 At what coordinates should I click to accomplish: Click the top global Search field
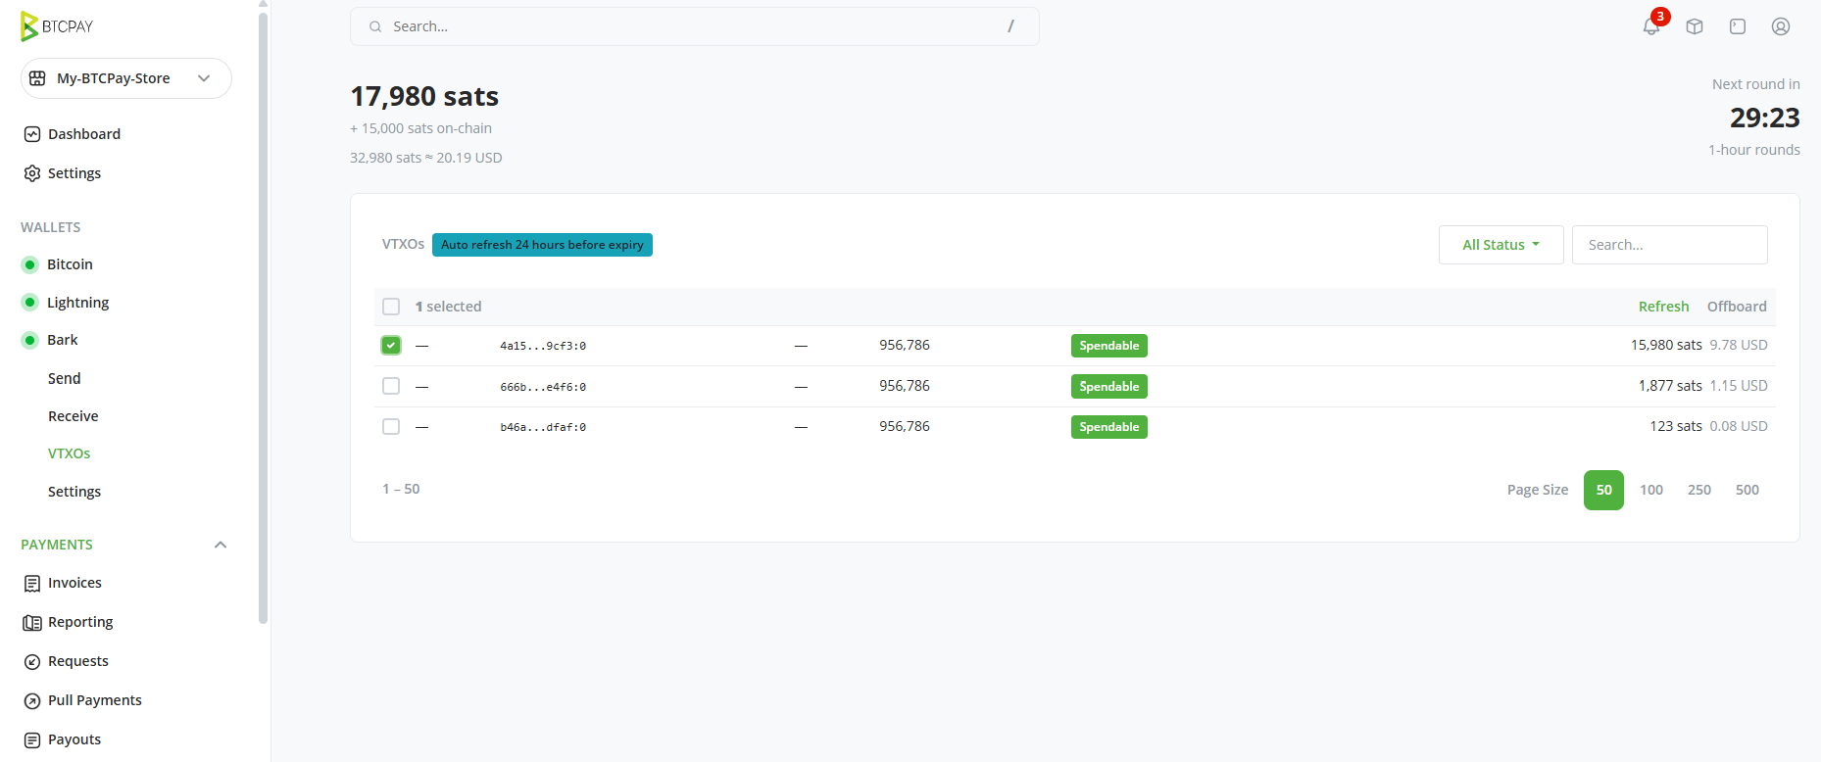694,26
